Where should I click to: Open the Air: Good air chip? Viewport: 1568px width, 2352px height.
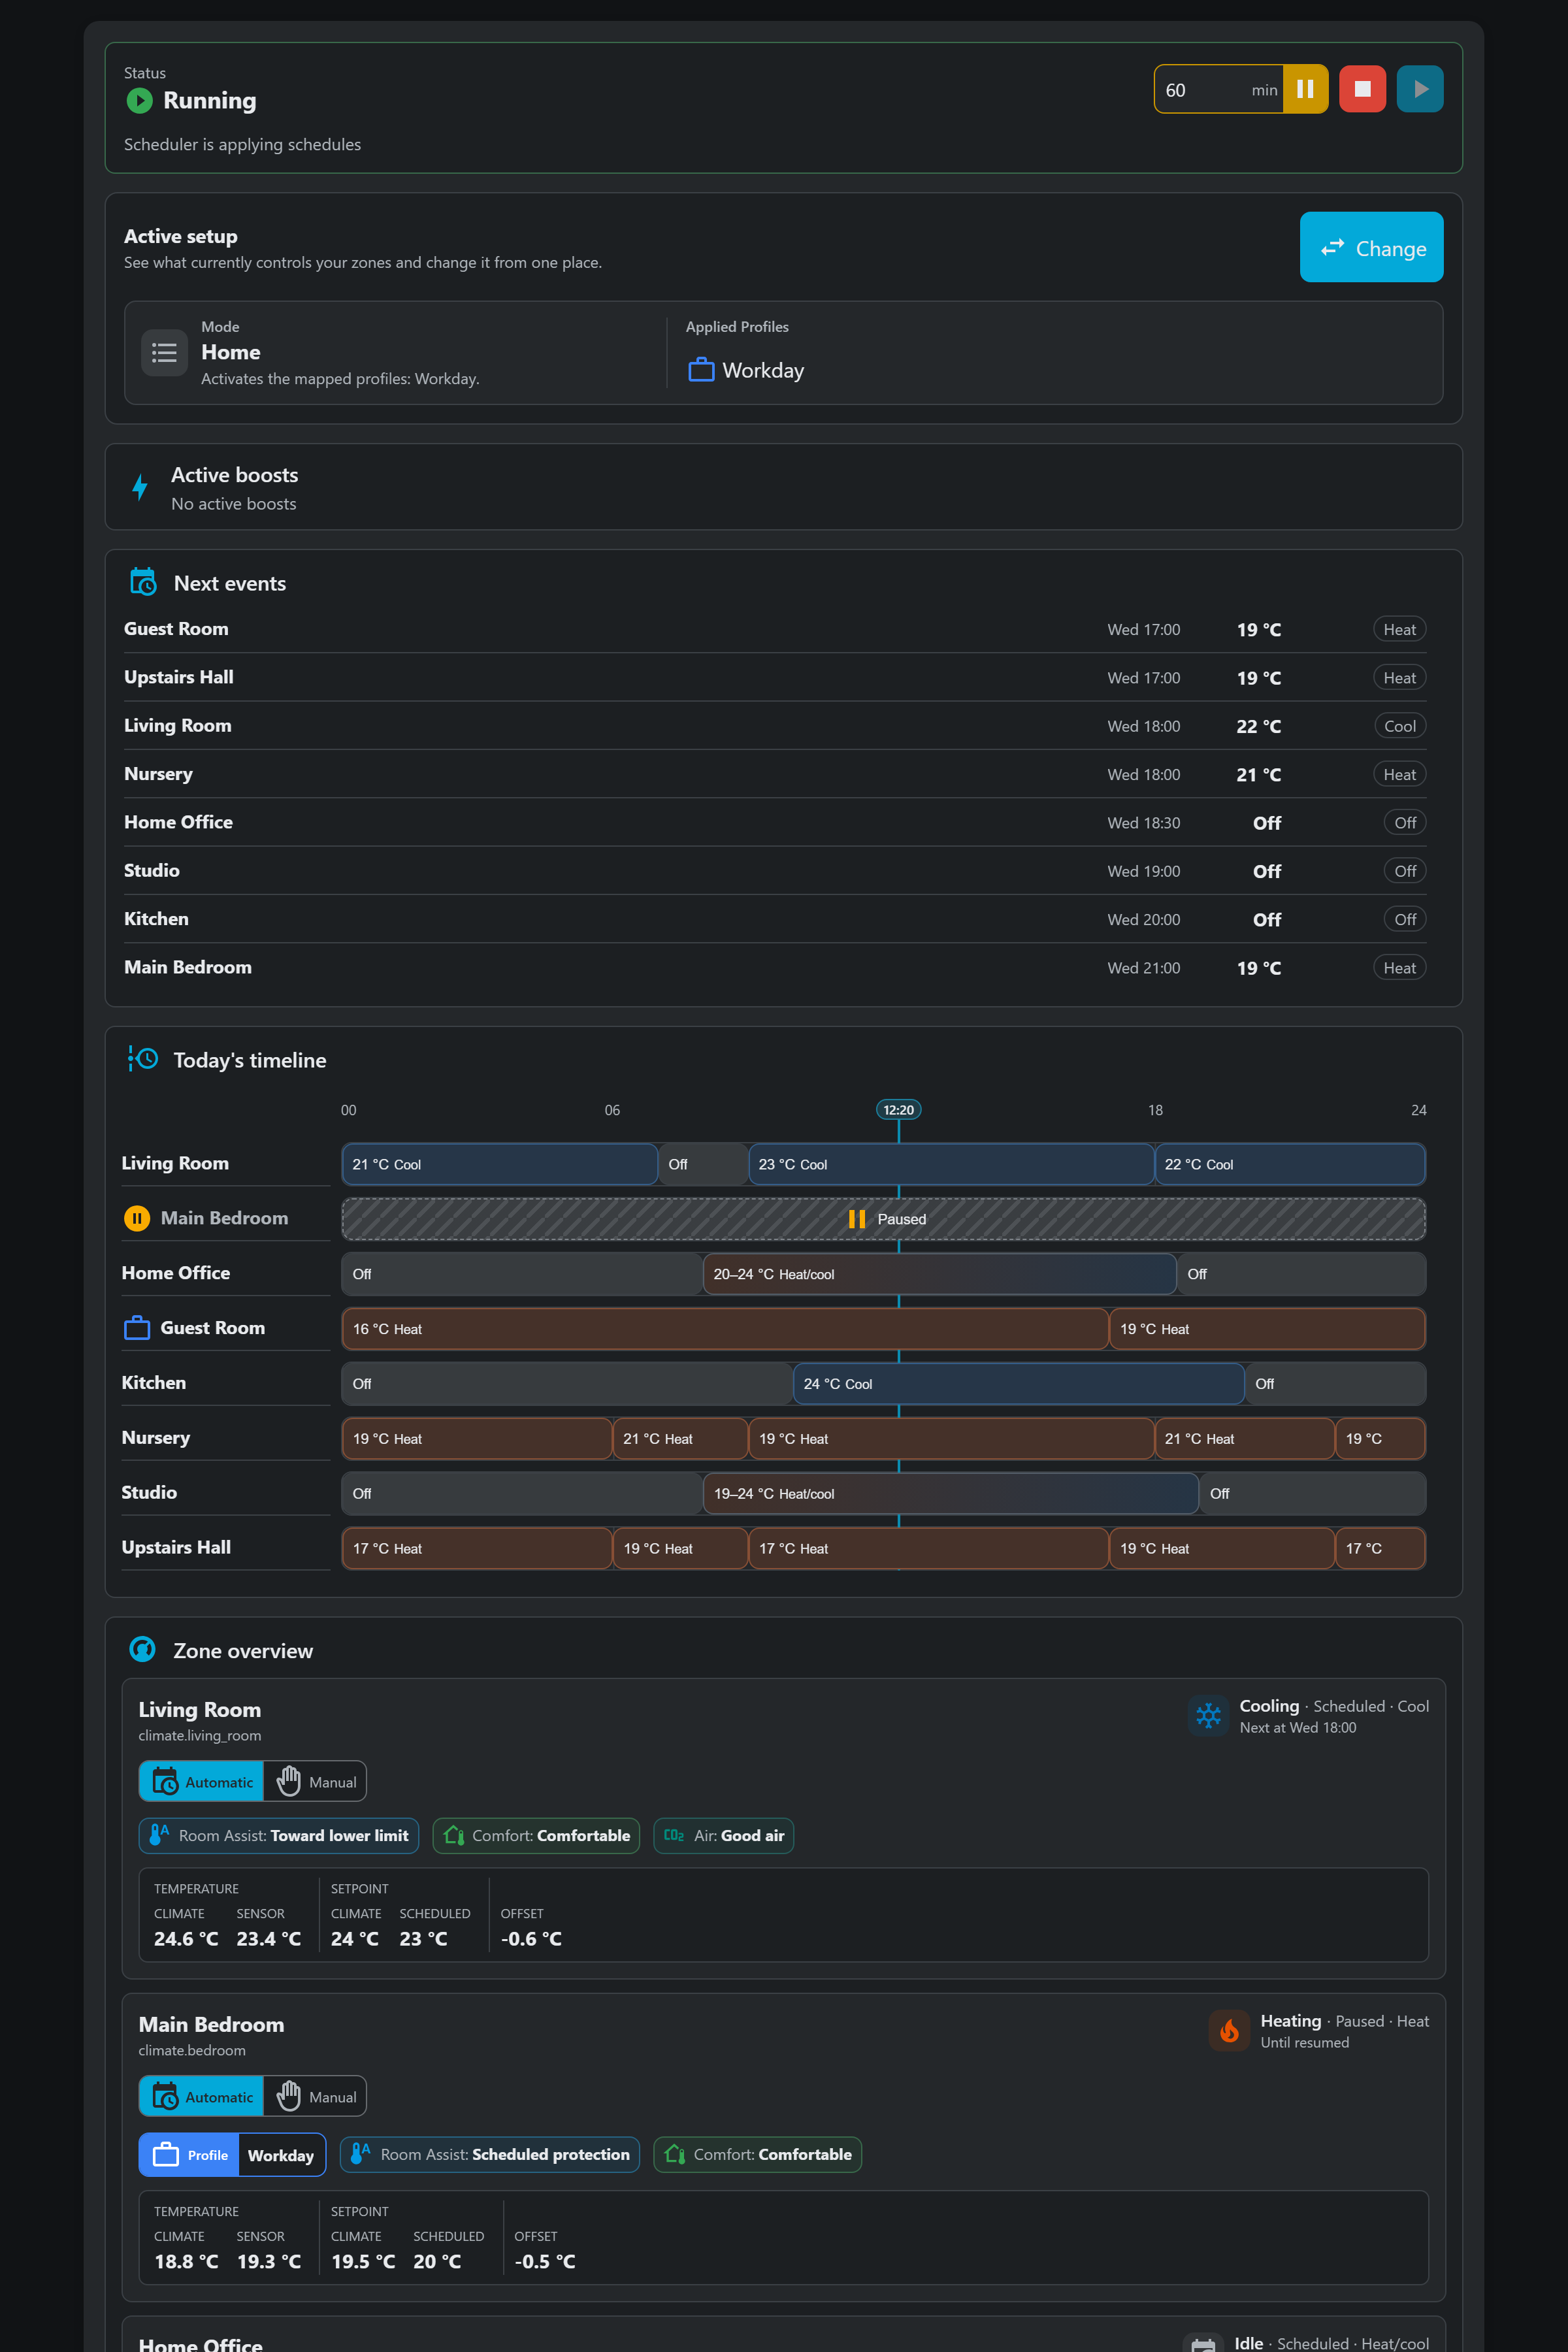click(x=724, y=1835)
